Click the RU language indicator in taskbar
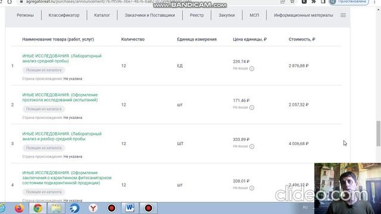381x214 pixels. coord(305,207)
